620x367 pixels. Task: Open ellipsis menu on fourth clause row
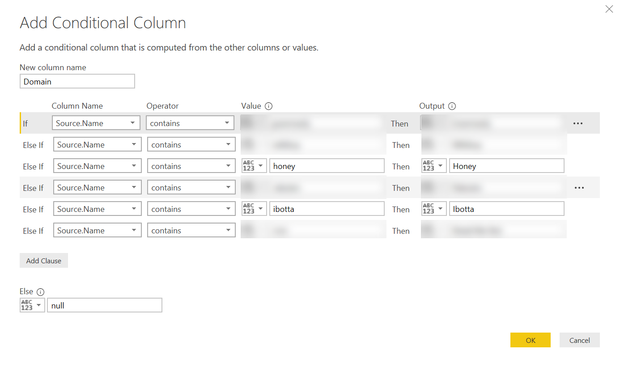tap(579, 188)
